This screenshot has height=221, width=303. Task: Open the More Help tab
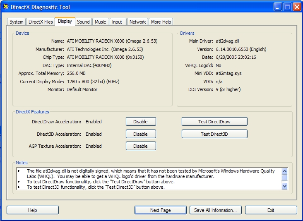pyautogui.click(x=161, y=22)
